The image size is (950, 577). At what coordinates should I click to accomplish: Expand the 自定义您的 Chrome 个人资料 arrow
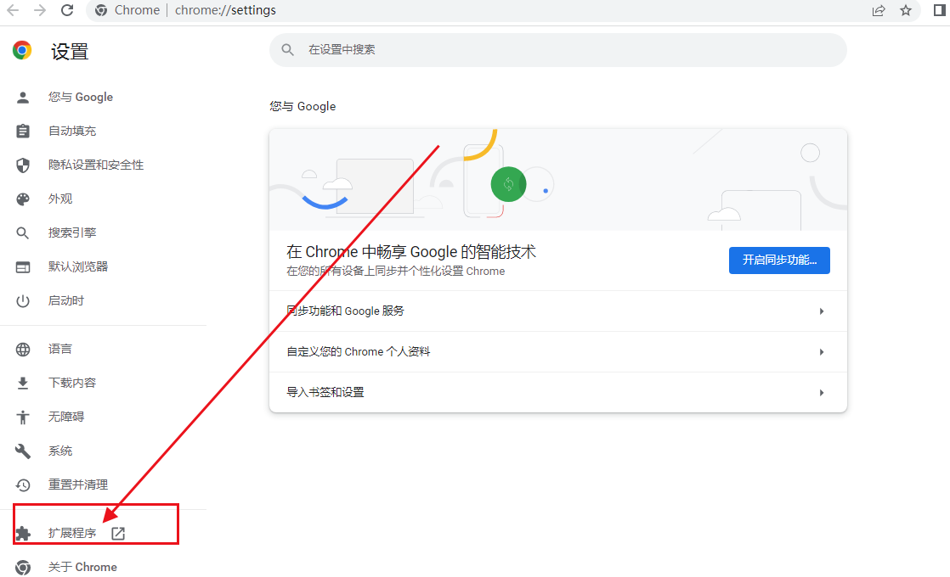coord(822,351)
